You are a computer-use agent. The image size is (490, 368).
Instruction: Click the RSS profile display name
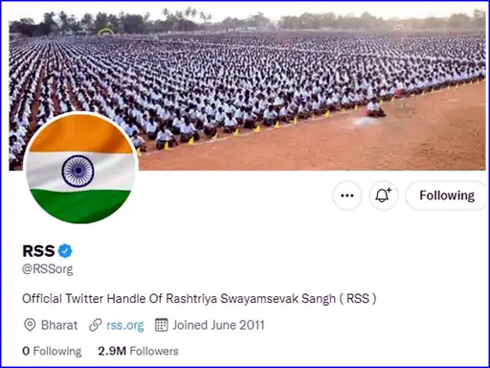[x=39, y=251]
